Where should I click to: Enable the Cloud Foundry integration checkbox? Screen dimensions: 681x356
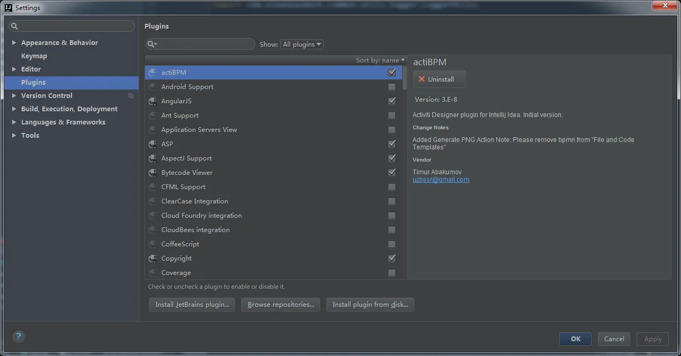click(x=392, y=216)
